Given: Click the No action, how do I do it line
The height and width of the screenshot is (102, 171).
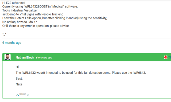Looking at the screenshot, I should coord(20,22).
